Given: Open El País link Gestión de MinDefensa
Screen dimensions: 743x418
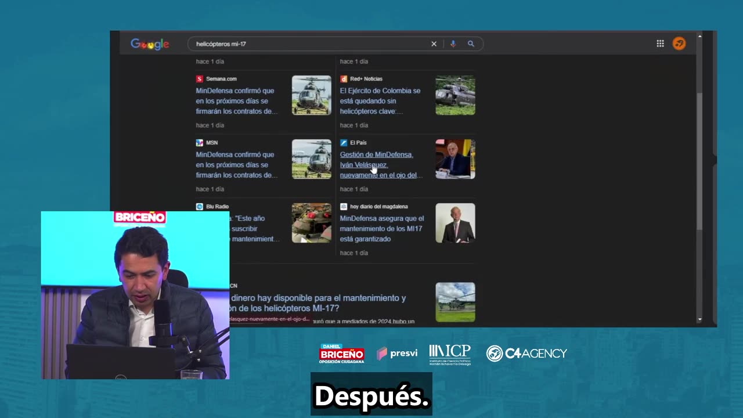Looking at the screenshot, I should pos(381,165).
